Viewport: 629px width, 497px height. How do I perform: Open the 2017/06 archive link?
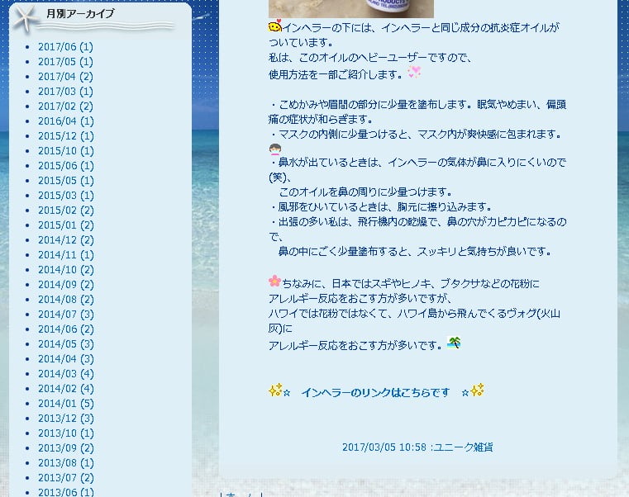pos(65,47)
